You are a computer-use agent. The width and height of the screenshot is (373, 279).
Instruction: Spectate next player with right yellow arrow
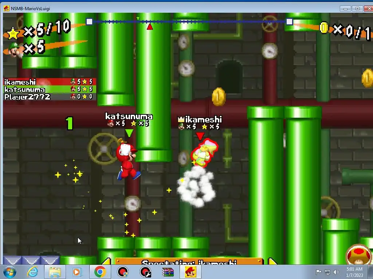272,261
